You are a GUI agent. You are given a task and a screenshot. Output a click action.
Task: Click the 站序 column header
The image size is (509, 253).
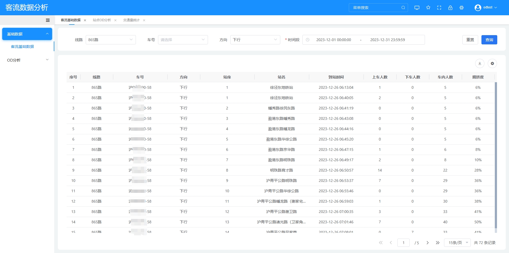(x=227, y=77)
